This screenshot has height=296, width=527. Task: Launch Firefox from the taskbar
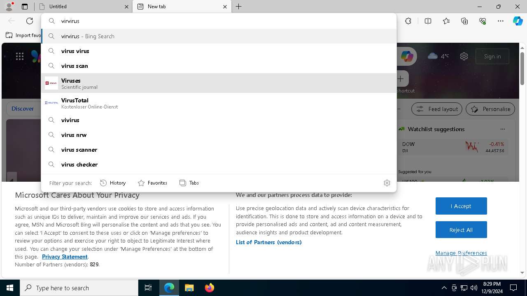click(x=209, y=288)
